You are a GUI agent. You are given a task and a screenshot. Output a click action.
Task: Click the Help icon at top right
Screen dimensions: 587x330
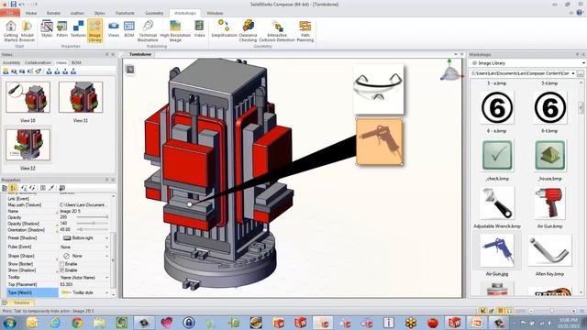click(580, 13)
